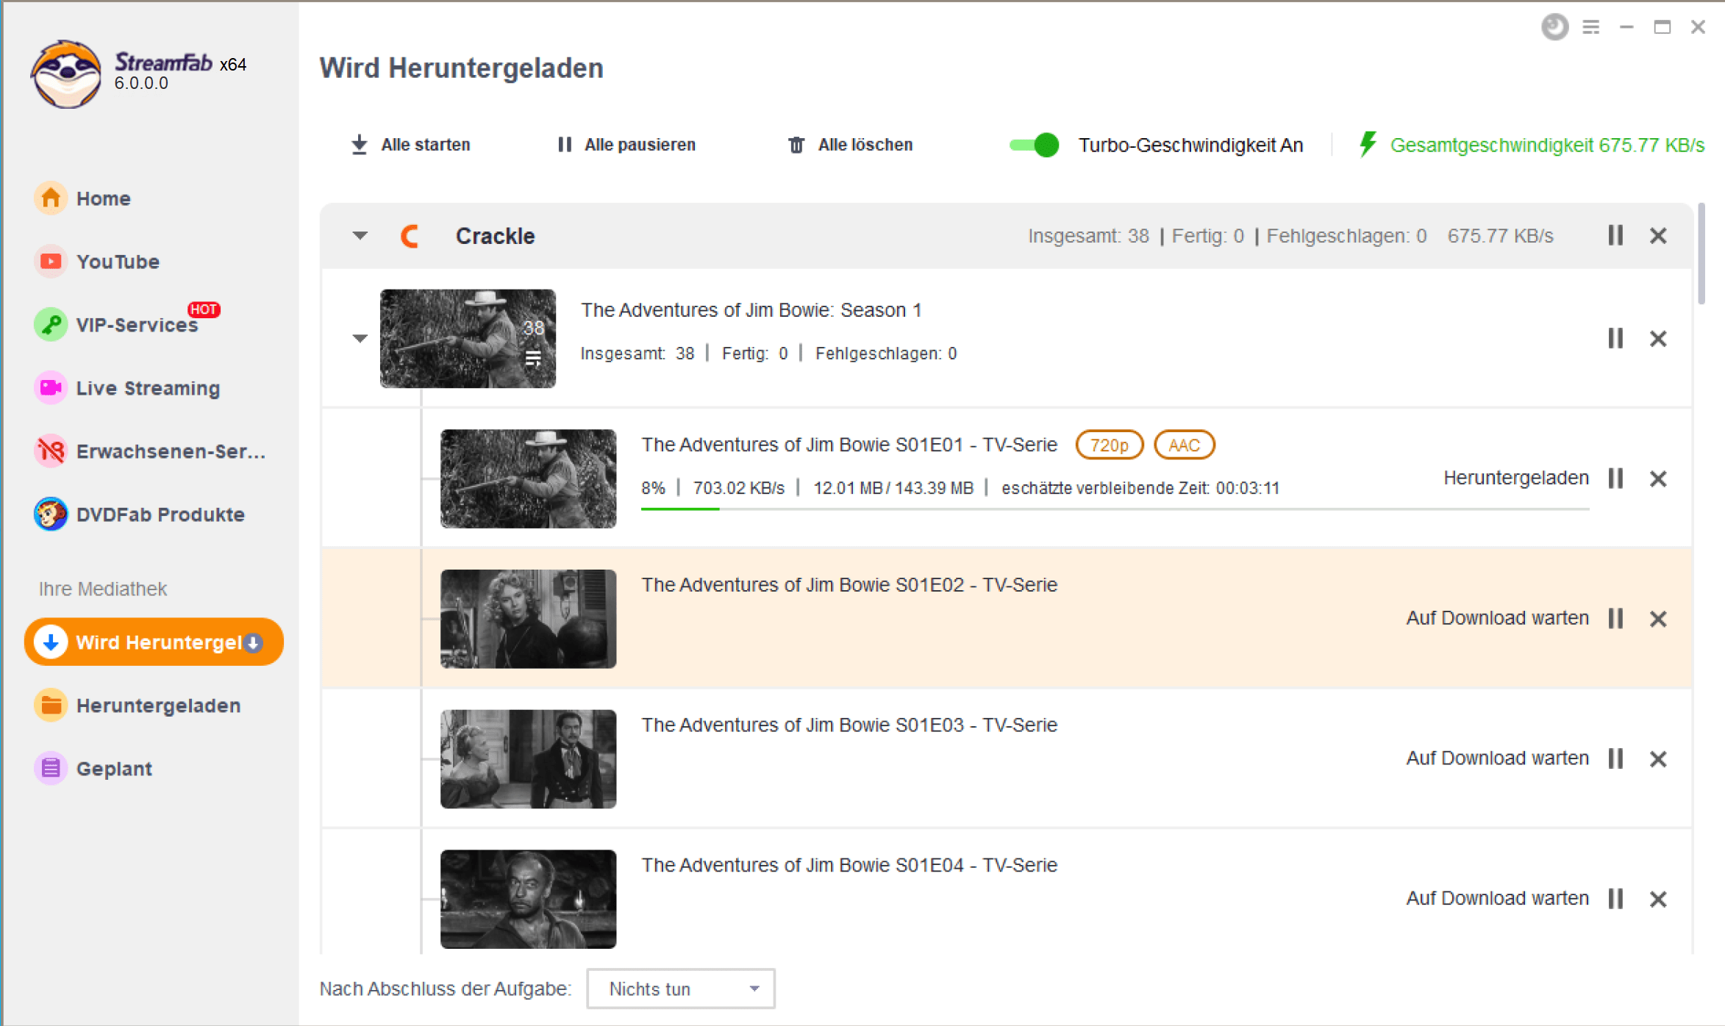This screenshot has height=1026, width=1725.
Task: Click the S01E01 download progress bar
Action: click(1115, 509)
